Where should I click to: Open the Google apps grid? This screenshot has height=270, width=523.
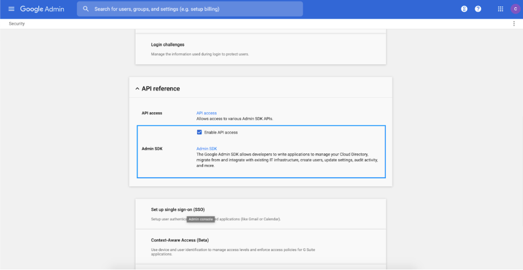[500, 9]
